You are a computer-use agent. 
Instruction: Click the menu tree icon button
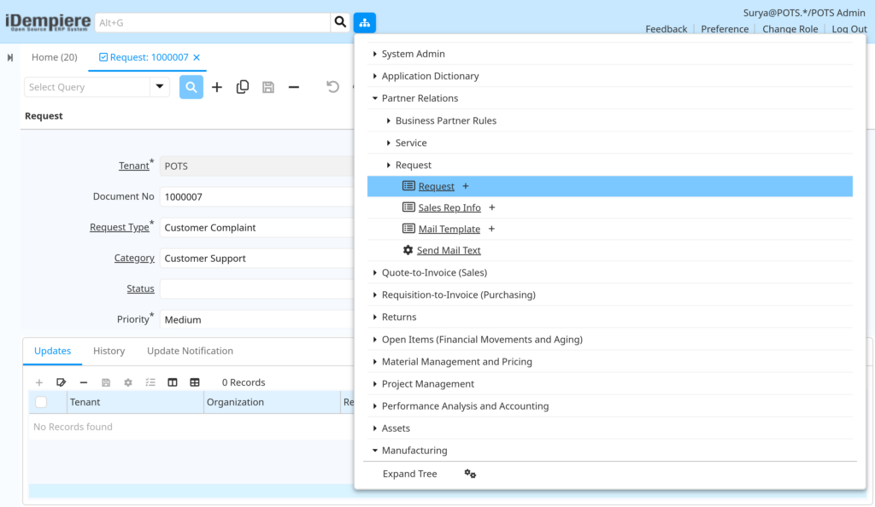coord(364,22)
